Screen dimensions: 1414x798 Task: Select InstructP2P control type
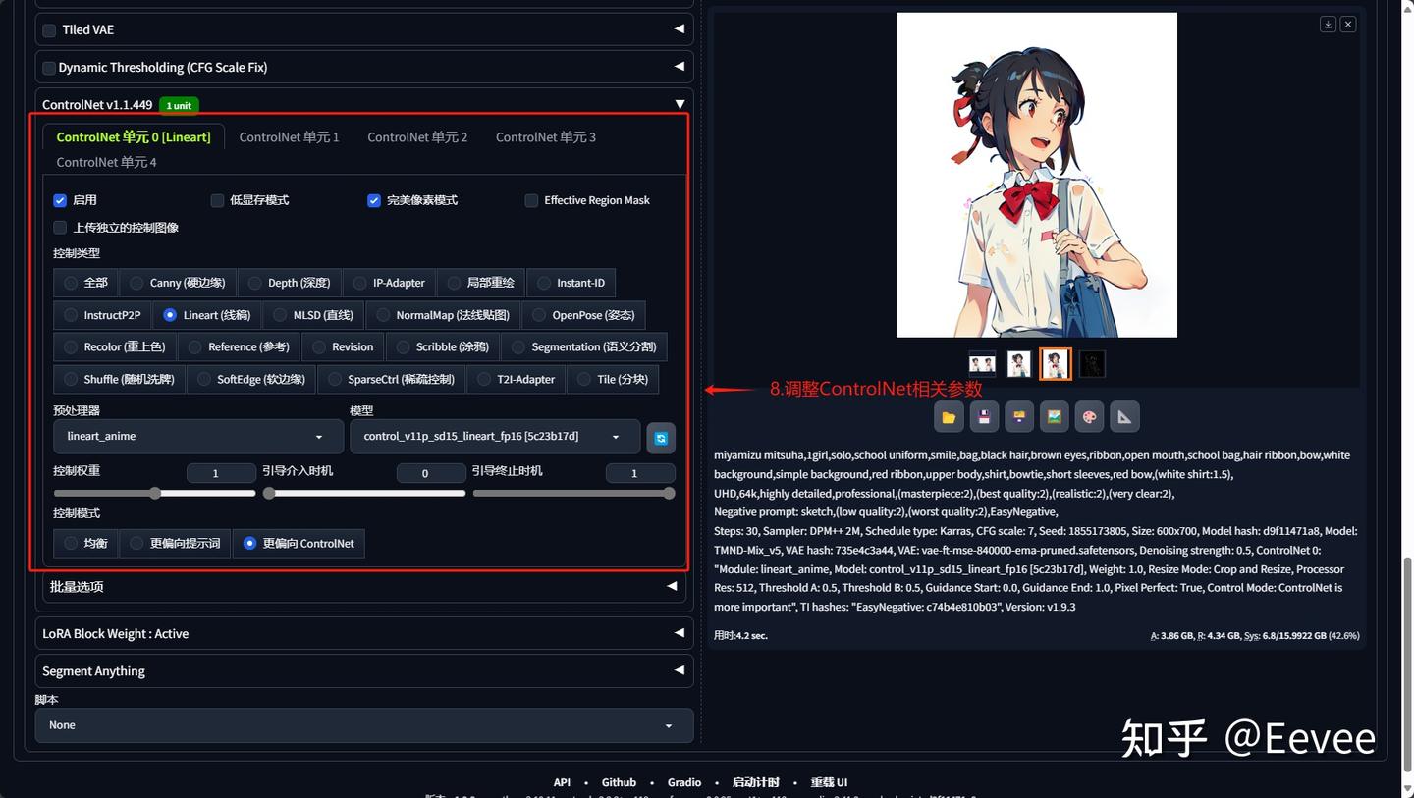(x=103, y=315)
